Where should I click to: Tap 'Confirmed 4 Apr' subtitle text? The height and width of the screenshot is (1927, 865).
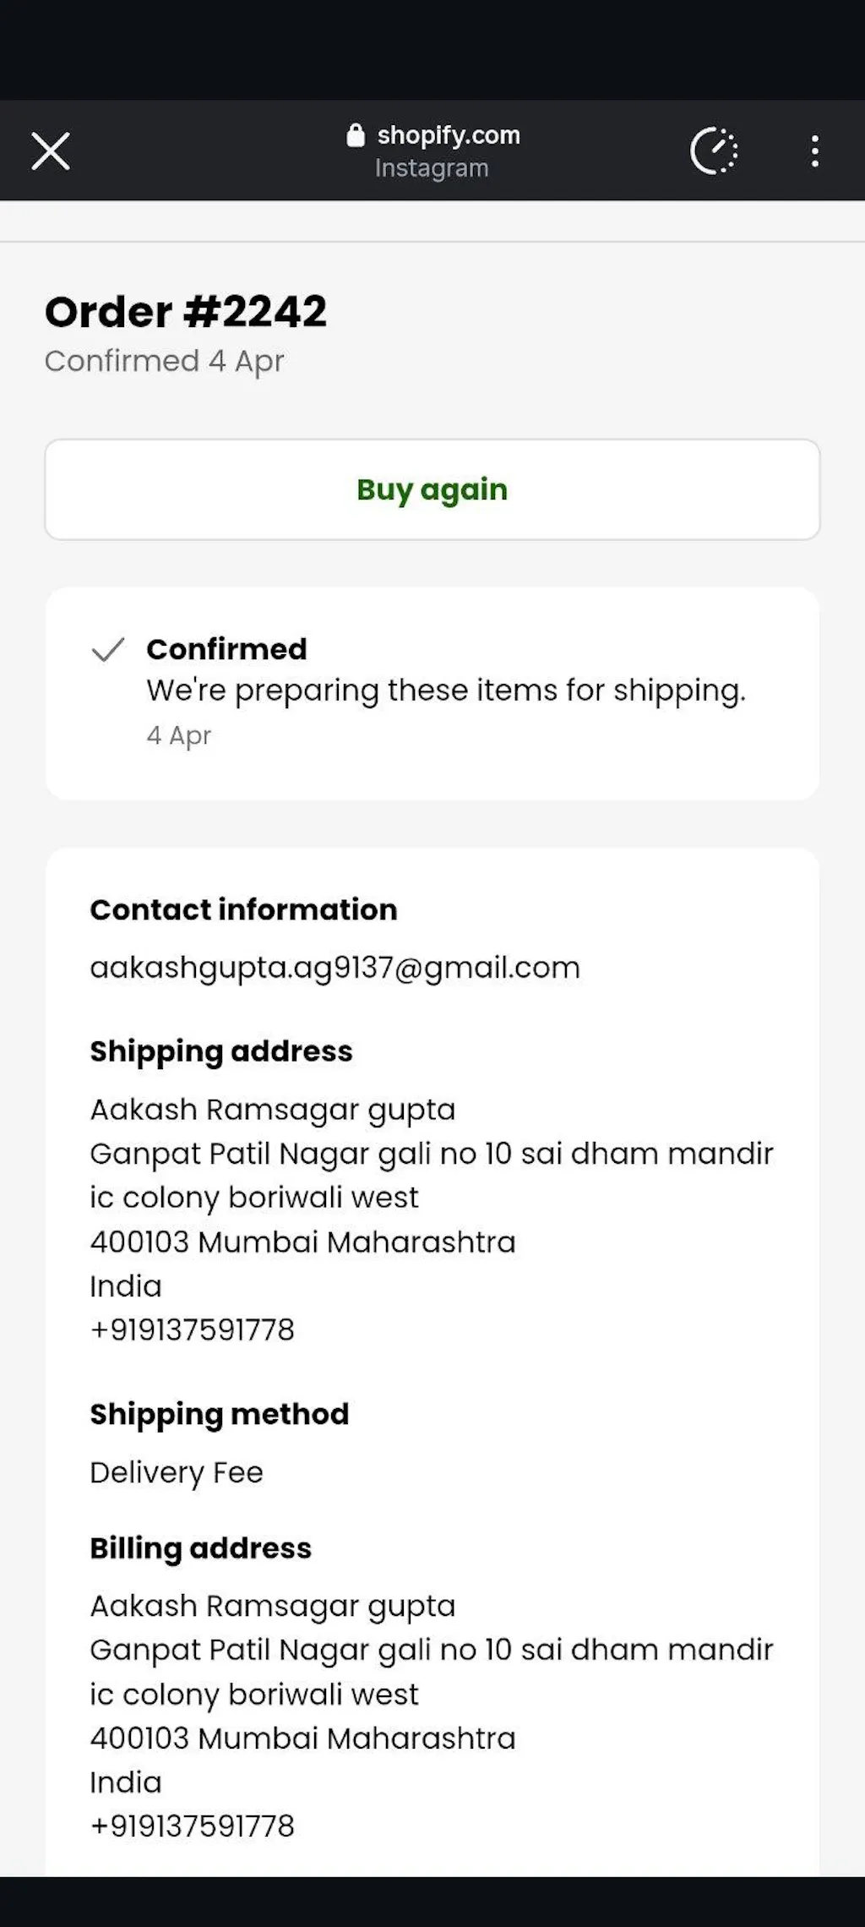tap(164, 361)
